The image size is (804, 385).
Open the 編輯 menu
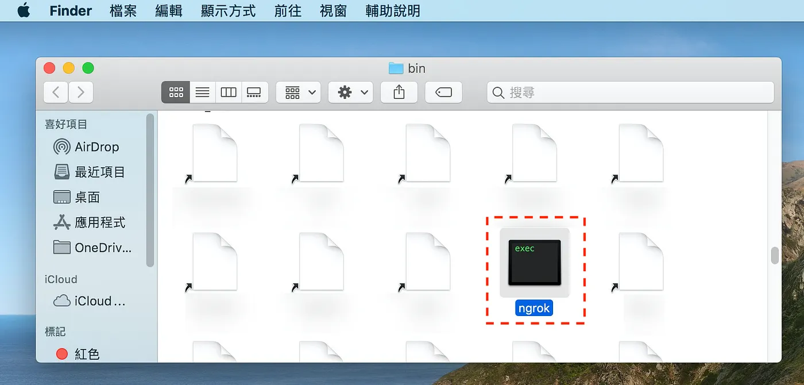click(x=169, y=11)
